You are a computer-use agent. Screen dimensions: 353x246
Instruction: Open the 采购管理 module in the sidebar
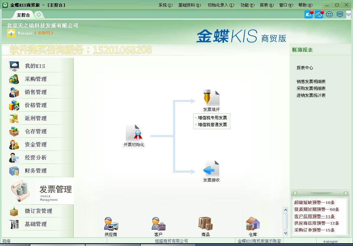(31, 79)
